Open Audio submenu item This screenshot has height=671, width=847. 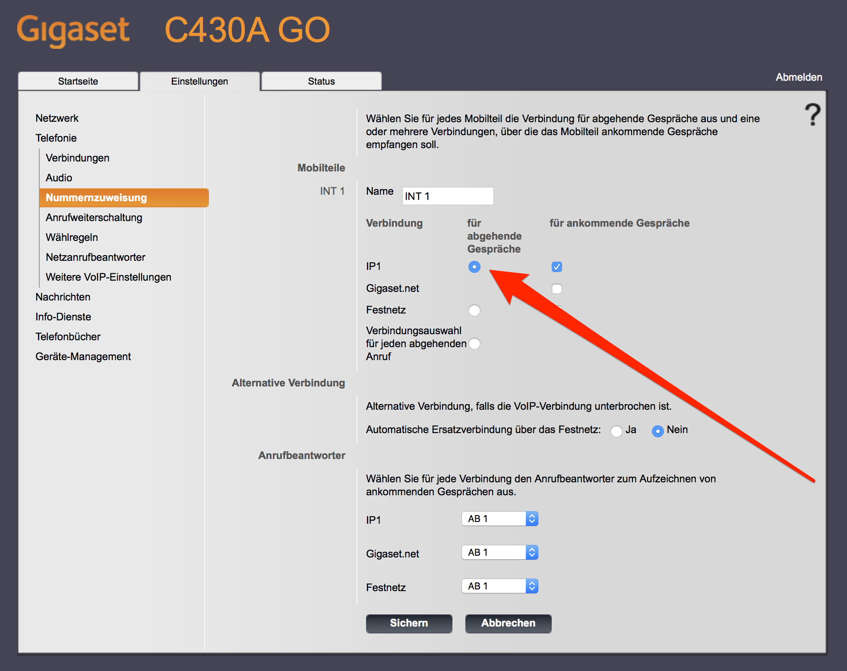pyautogui.click(x=59, y=178)
